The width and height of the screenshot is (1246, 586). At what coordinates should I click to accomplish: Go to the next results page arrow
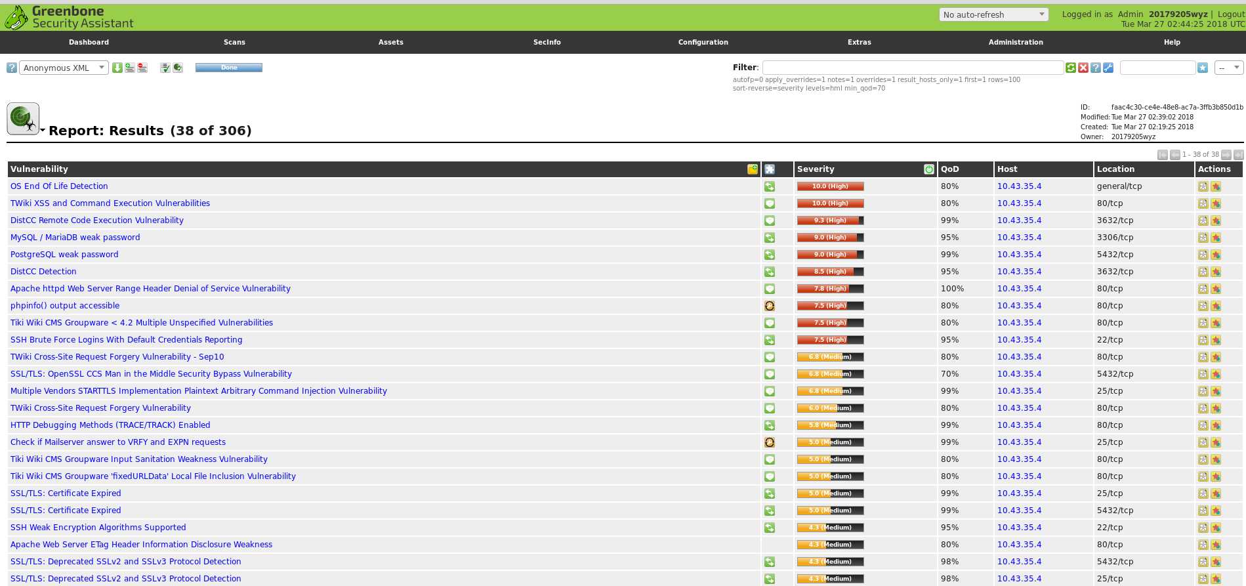point(1226,155)
